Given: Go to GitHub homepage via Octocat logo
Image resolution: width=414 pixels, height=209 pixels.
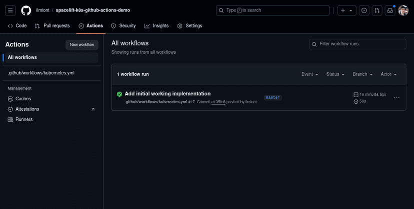Looking at the screenshot, I should pyautogui.click(x=26, y=10).
